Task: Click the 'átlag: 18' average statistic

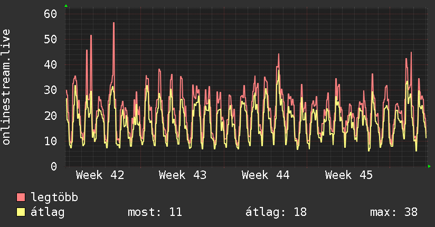Action: [x=276, y=212]
